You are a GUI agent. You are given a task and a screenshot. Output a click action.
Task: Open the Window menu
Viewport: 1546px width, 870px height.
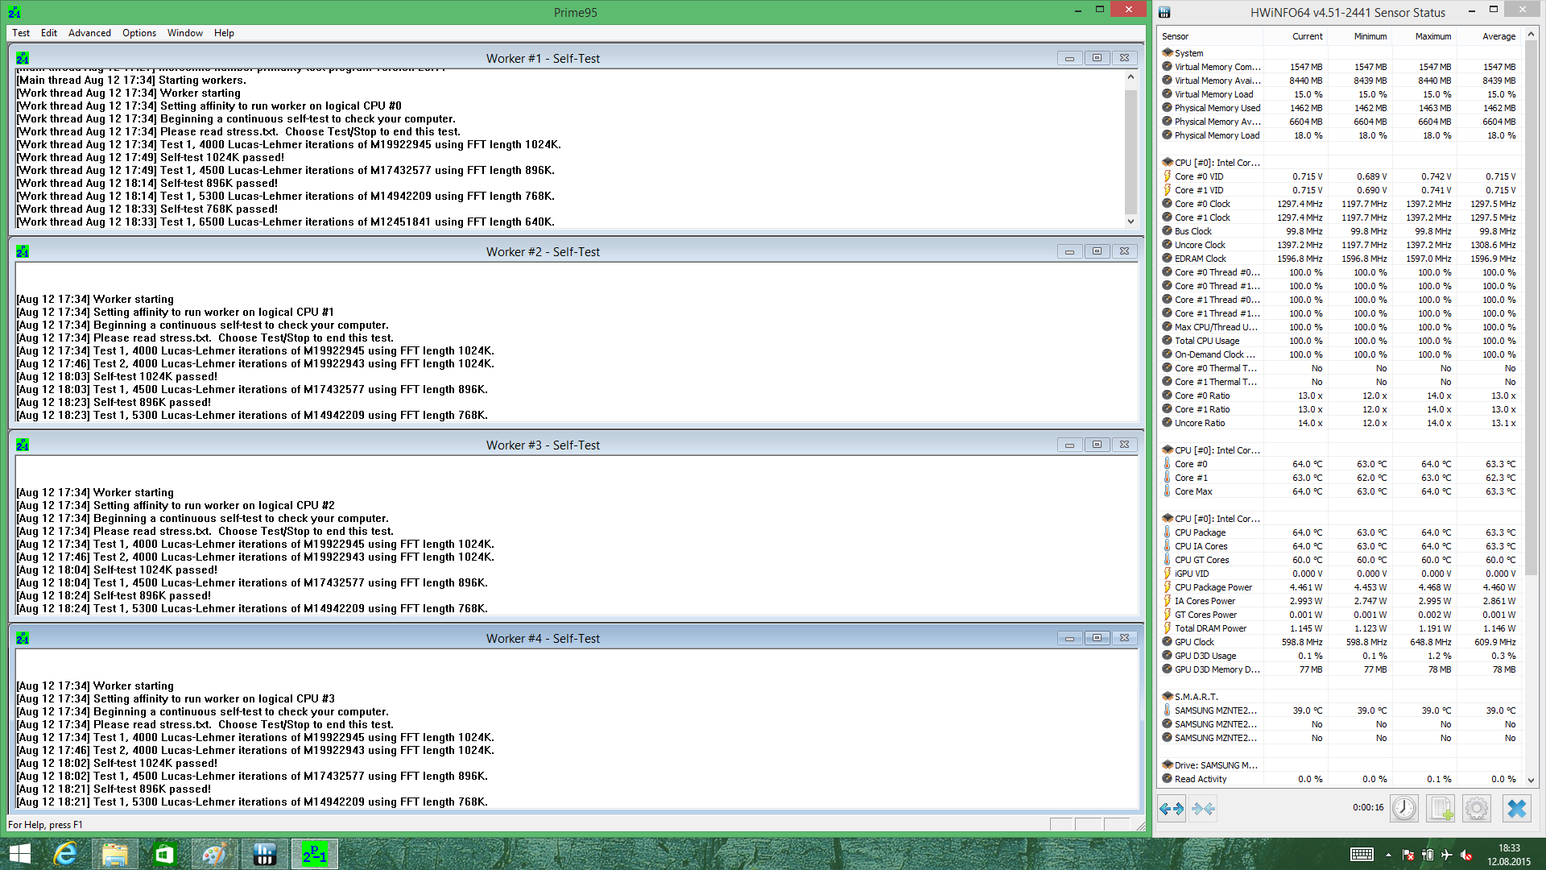click(x=185, y=33)
